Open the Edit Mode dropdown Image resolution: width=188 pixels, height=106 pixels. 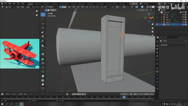tap(52, 7)
